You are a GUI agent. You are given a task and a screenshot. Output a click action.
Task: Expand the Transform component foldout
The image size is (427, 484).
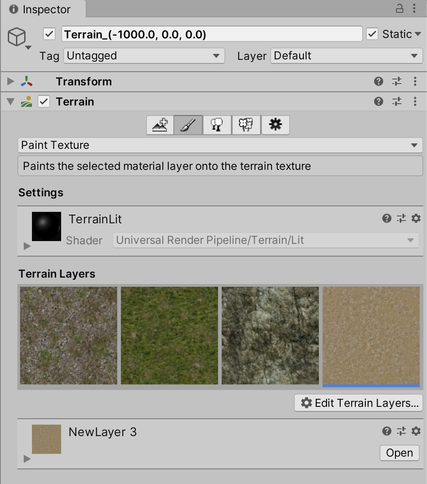tap(10, 82)
